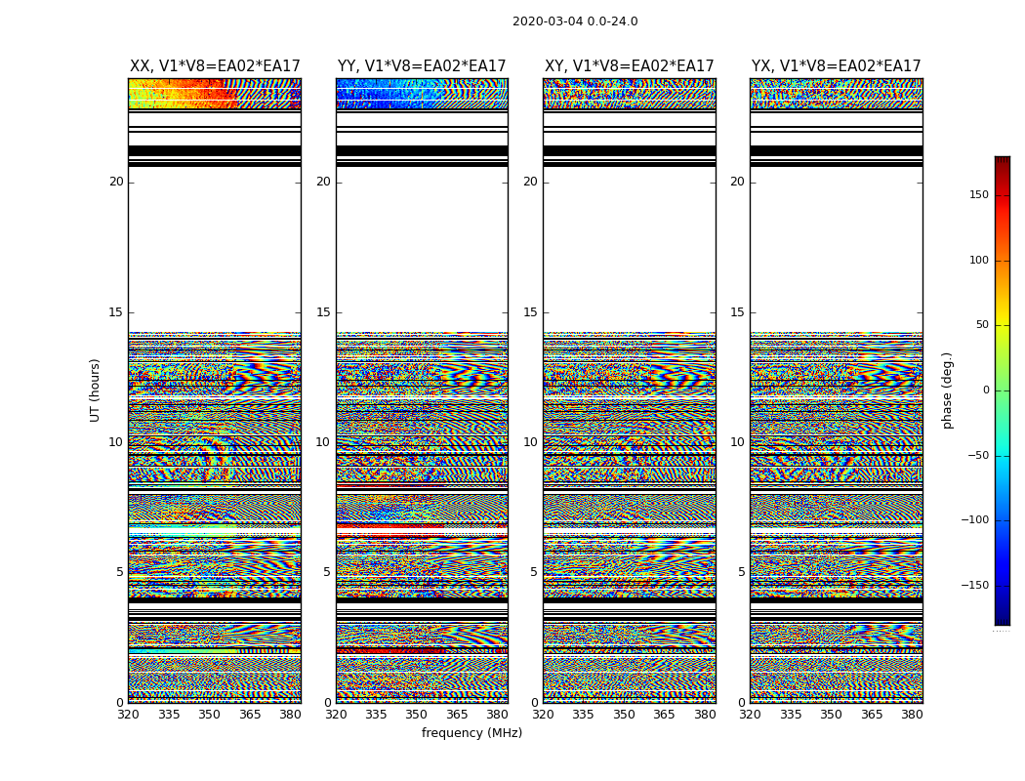Click colorbar tick label 100
Screen dimensions: 1025x781
[x=979, y=260]
